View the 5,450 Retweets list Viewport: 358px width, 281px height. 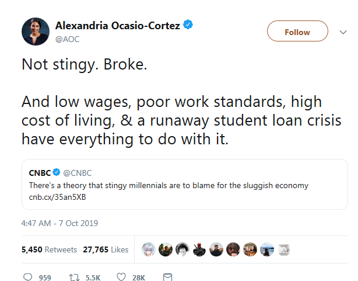coord(49,249)
